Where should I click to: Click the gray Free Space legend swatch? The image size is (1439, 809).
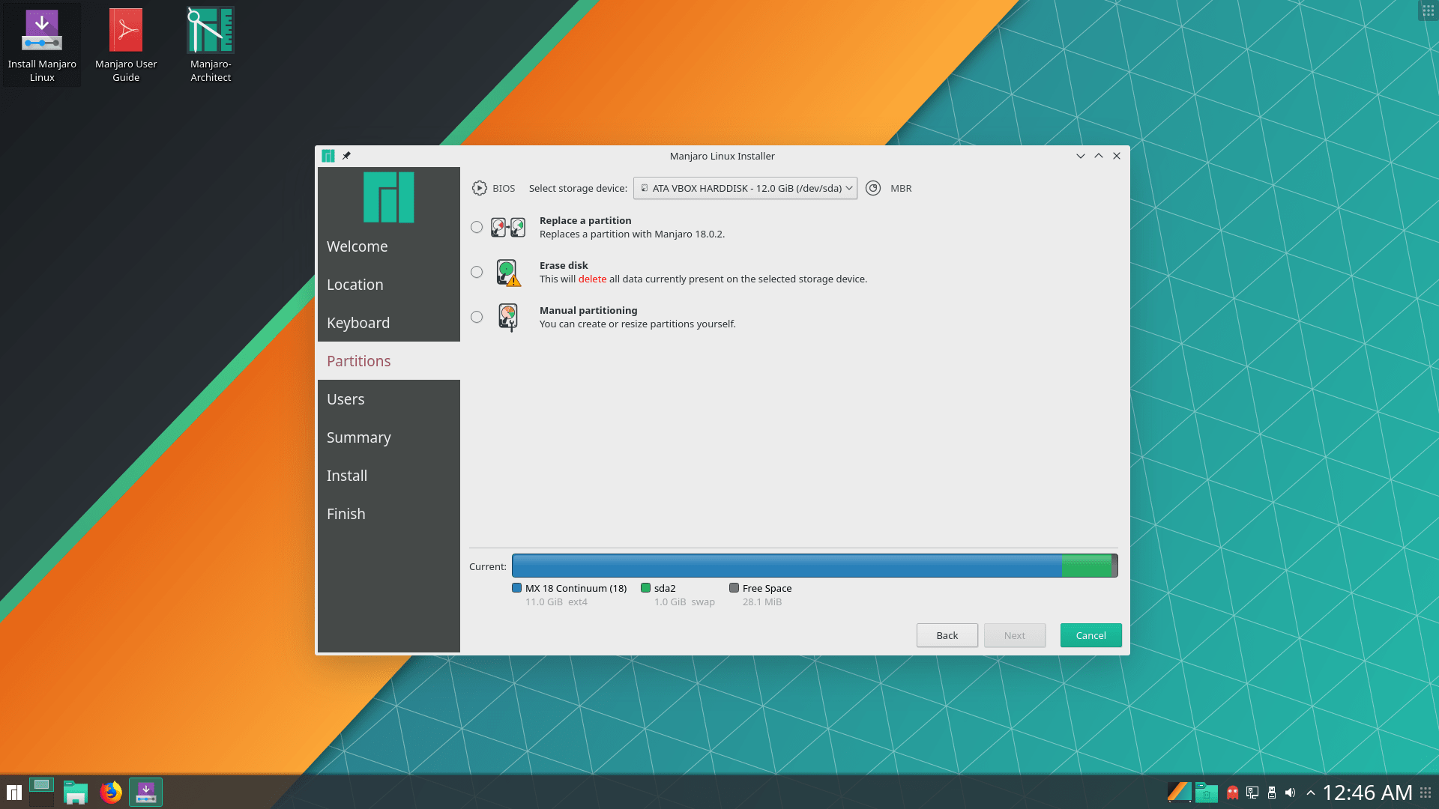tap(734, 588)
